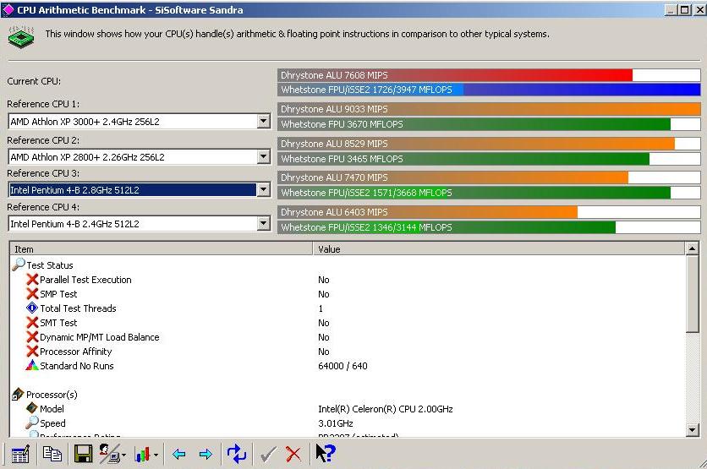This screenshot has width=707, height=469.
Task: Click the red X cancel icon
Action: tap(293, 454)
